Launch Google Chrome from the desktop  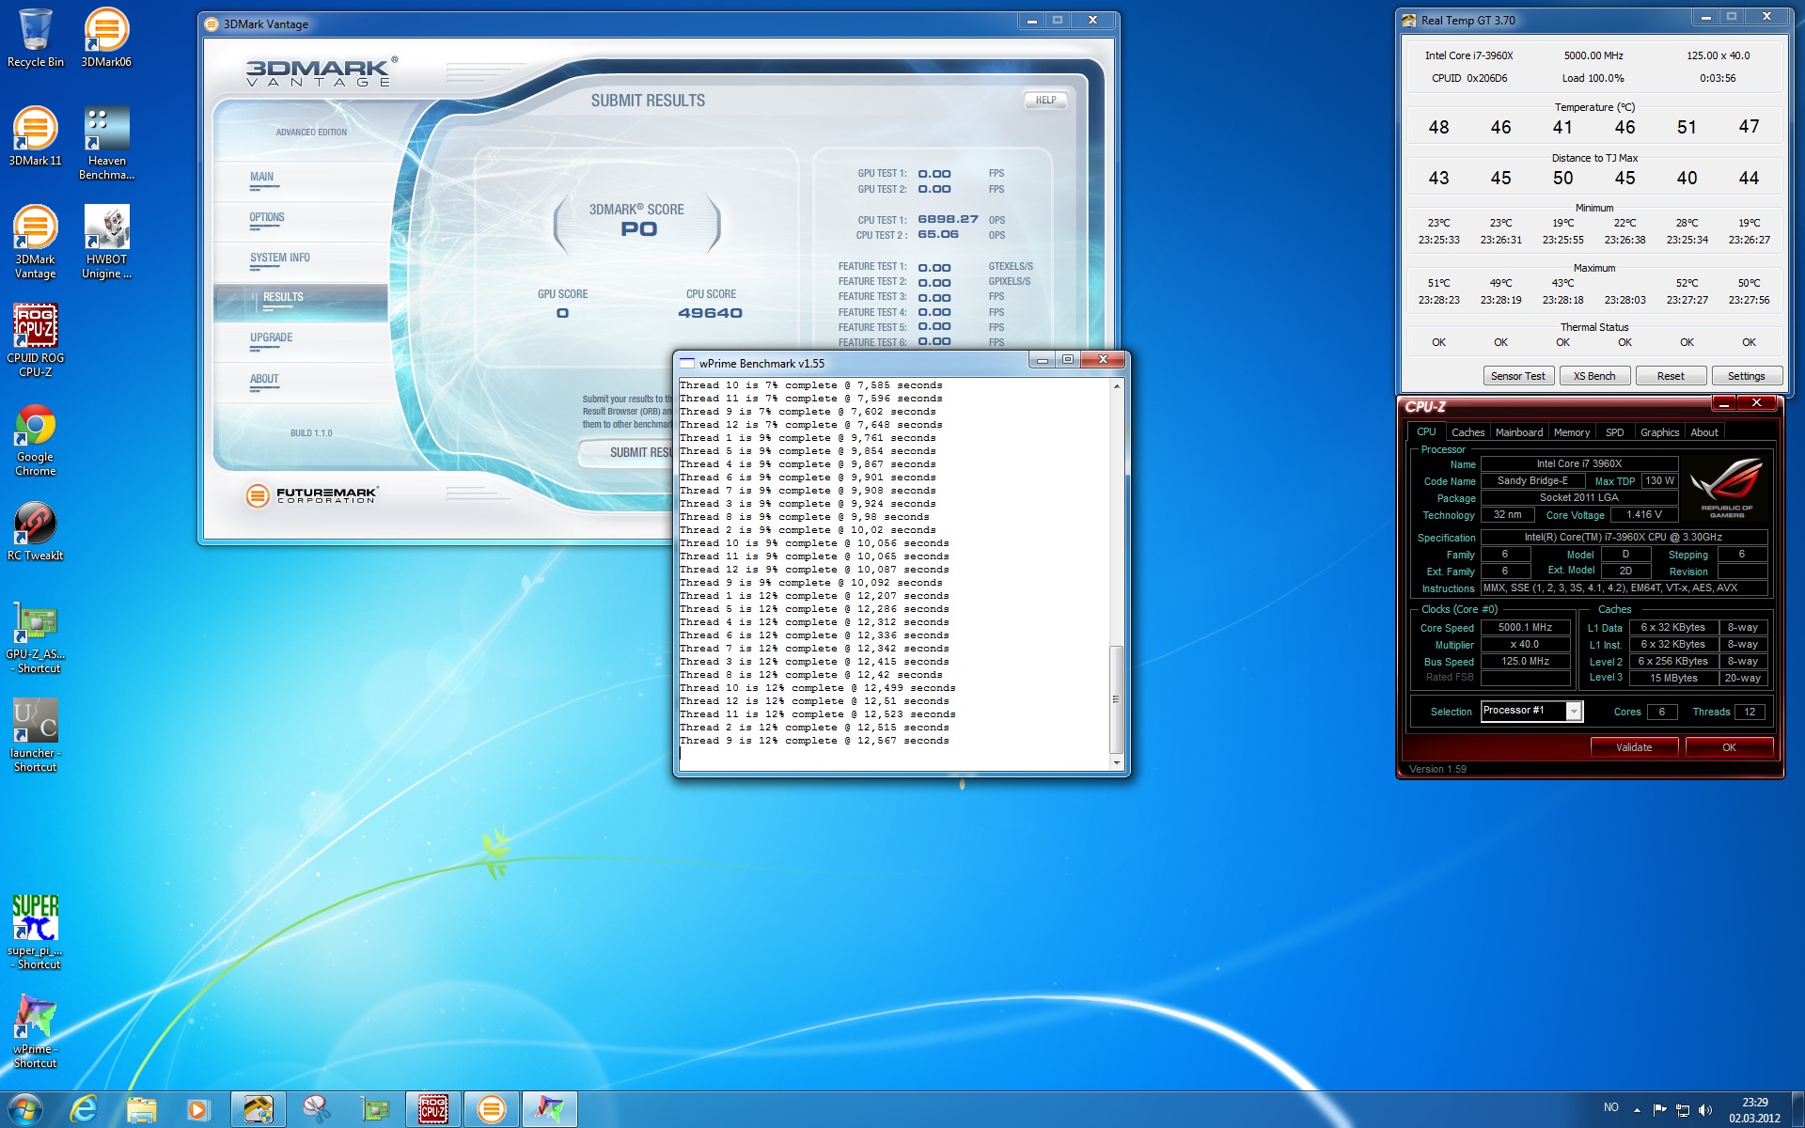[35, 440]
